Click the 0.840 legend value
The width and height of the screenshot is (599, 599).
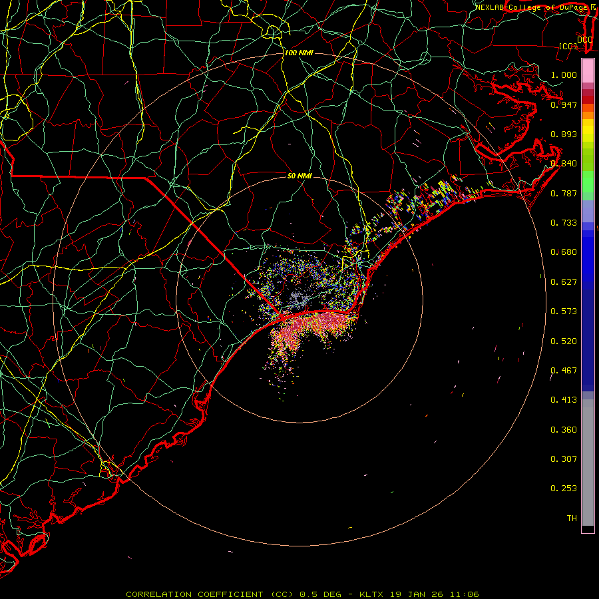pyautogui.click(x=564, y=164)
